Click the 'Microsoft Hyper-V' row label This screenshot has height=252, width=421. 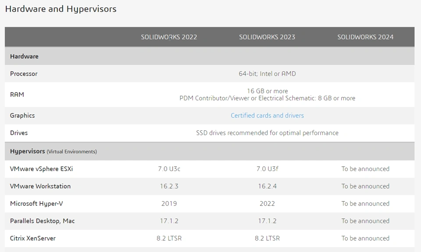(x=36, y=203)
